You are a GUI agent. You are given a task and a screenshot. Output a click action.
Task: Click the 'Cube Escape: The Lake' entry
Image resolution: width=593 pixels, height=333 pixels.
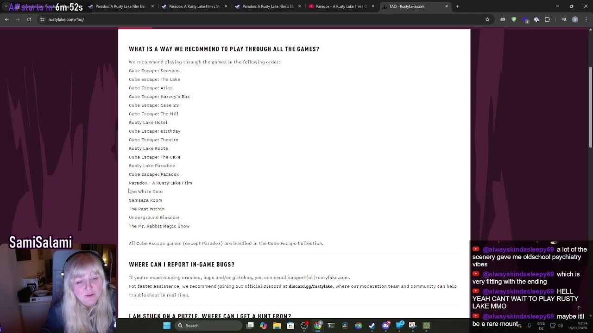154,80
